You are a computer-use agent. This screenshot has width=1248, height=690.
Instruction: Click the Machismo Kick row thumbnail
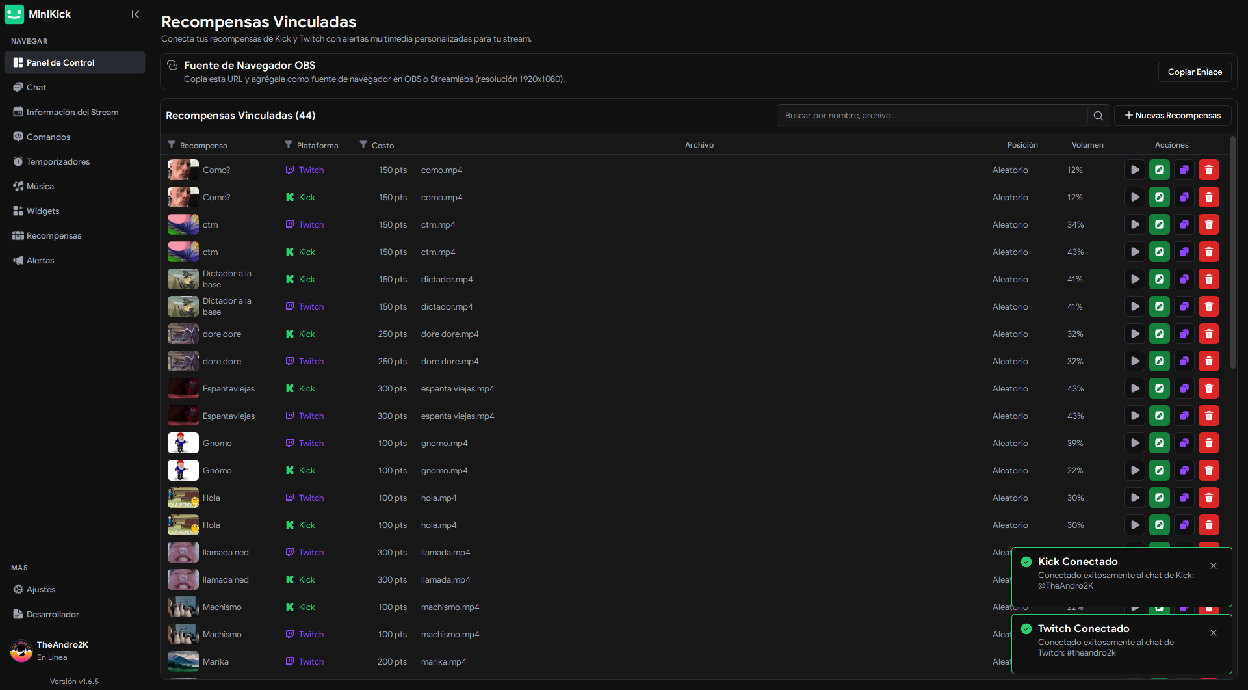tap(183, 607)
